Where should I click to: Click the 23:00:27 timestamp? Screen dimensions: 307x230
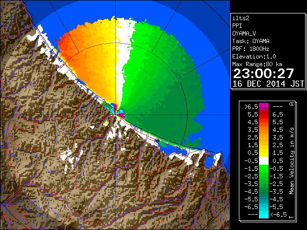pyautogui.click(x=263, y=73)
